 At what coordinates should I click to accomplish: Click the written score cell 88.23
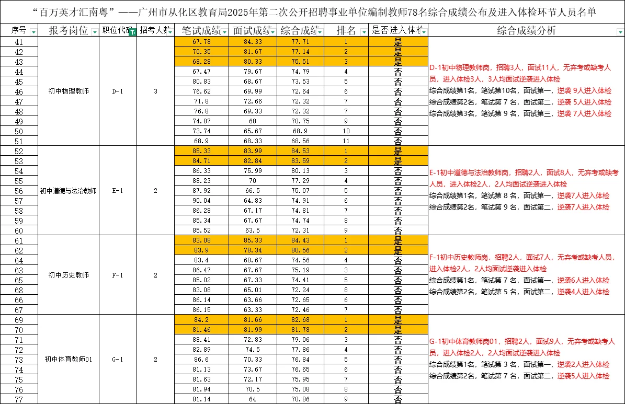pyautogui.click(x=202, y=180)
